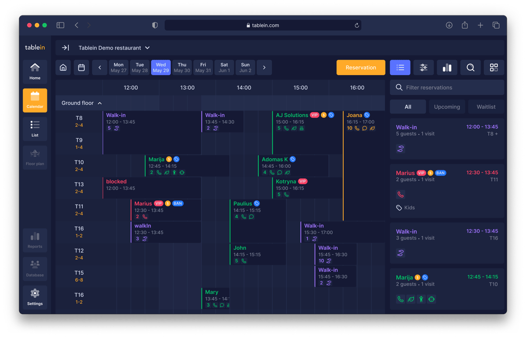
Task: Select Tue May 28
Action: [x=140, y=68]
